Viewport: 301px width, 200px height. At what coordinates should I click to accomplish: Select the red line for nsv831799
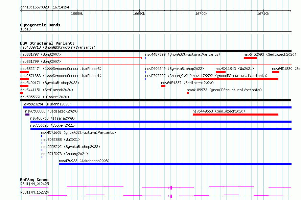click(x=156, y=65)
